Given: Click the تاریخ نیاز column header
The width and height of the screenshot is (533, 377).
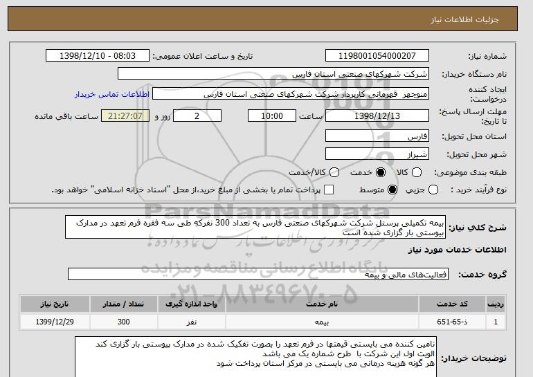Looking at the screenshot, I should click(55, 304).
